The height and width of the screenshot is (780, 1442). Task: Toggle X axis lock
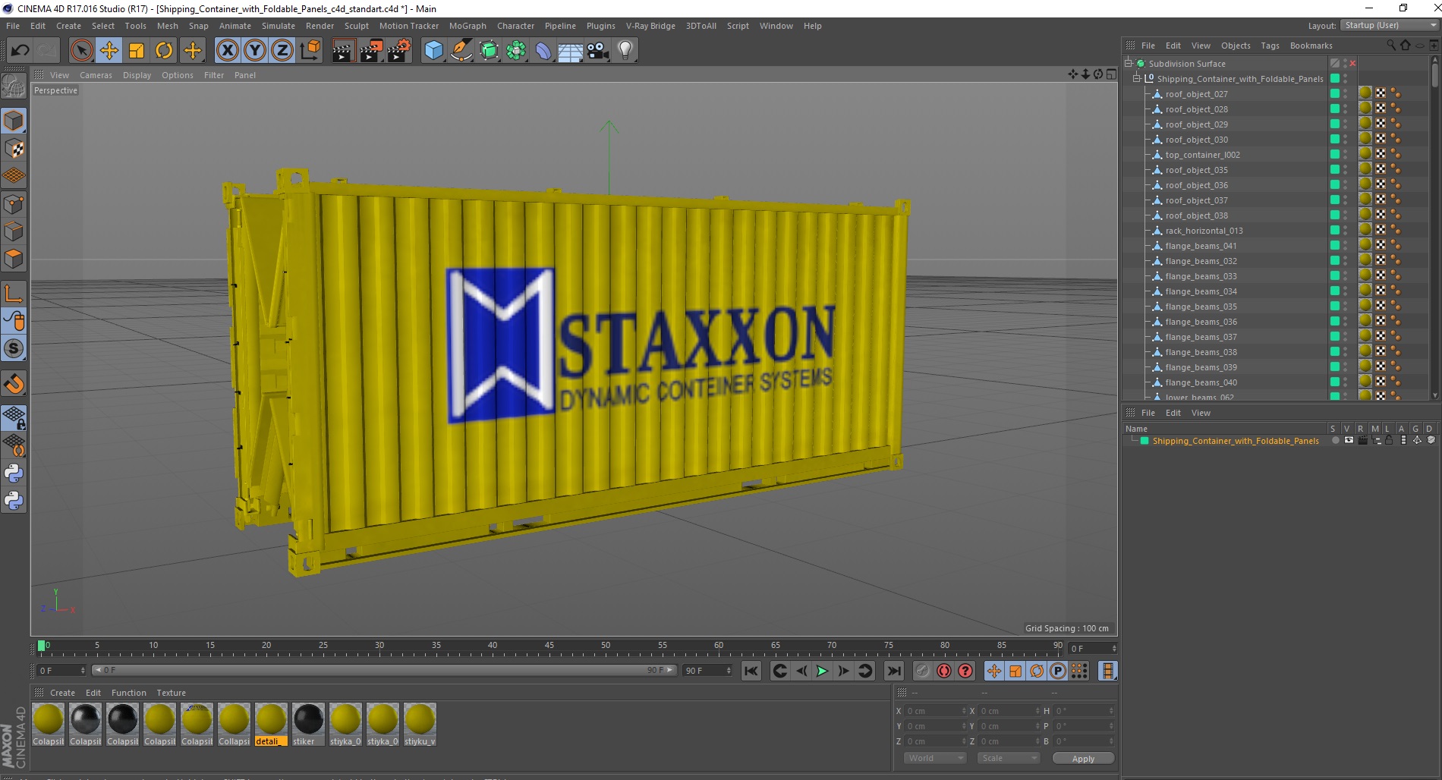227,51
